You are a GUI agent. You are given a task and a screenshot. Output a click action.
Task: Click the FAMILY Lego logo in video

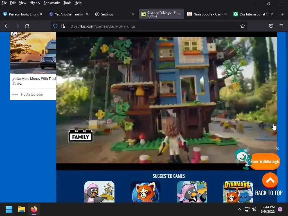point(80,136)
